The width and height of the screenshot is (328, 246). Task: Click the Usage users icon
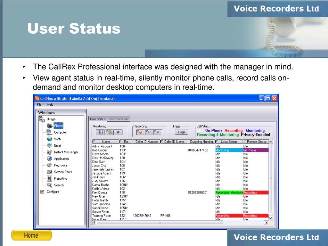coord(42,119)
